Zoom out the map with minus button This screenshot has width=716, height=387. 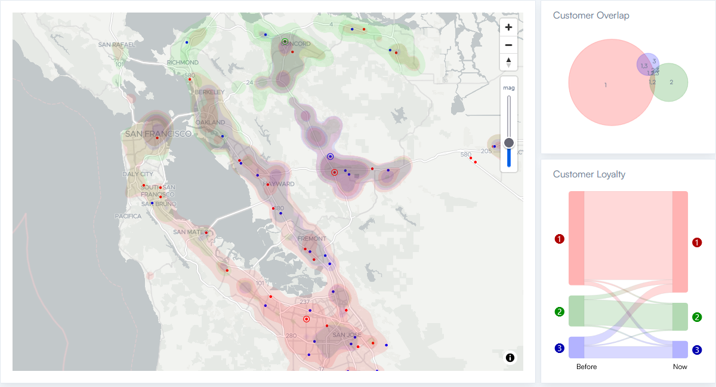coord(508,45)
